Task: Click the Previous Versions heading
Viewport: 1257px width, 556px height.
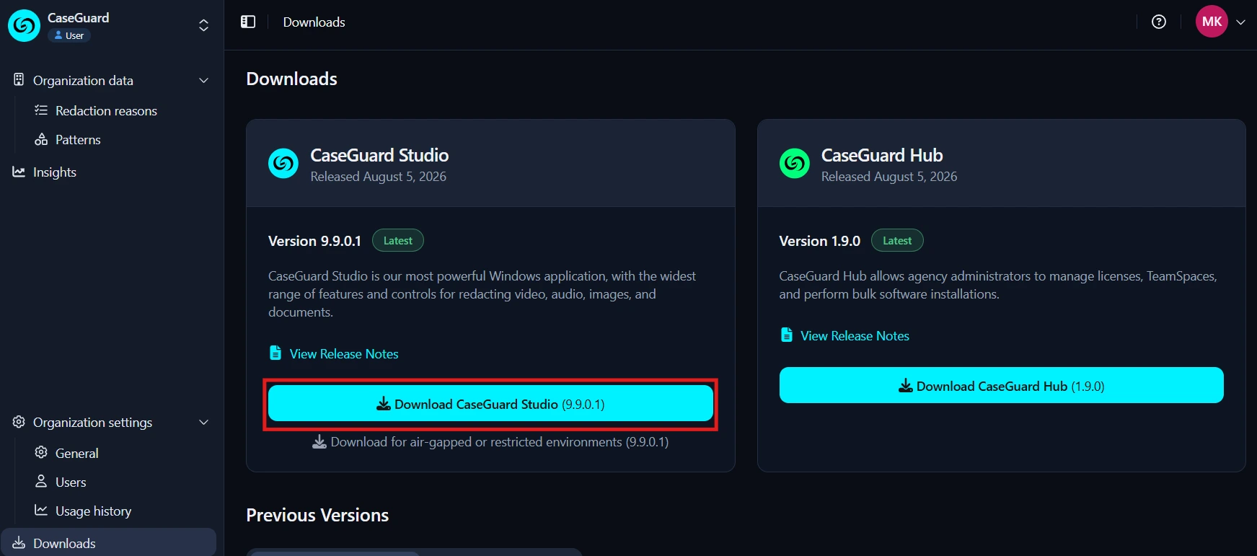Action: (x=317, y=515)
